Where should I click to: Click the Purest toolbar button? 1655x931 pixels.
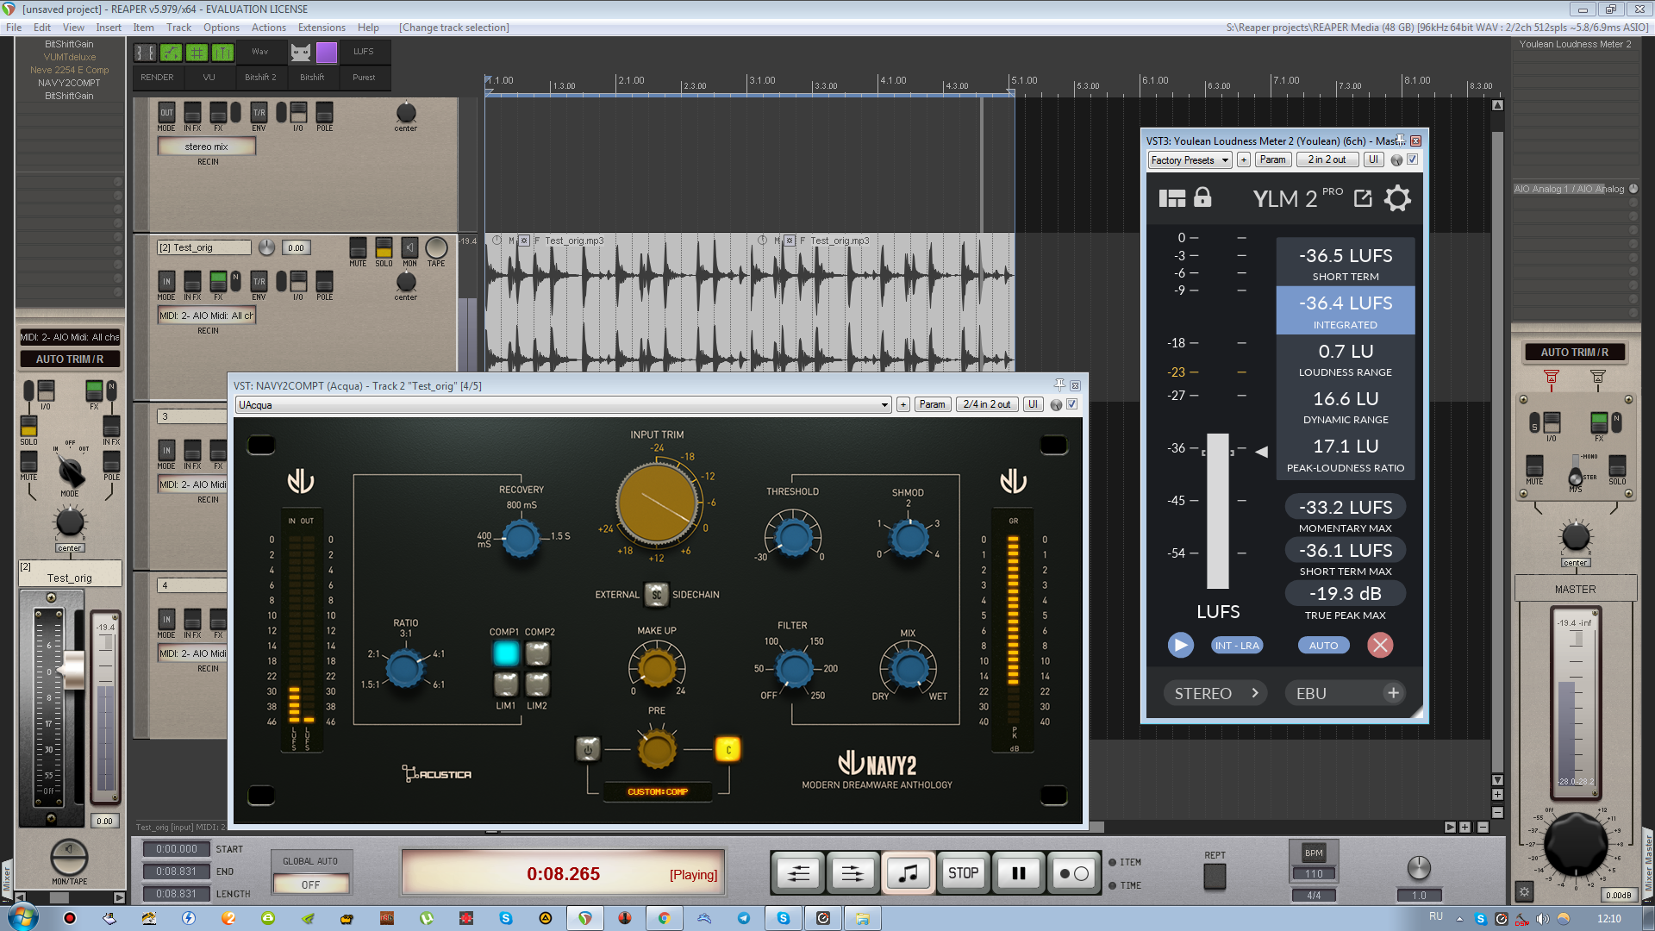click(x=364, y=77)
